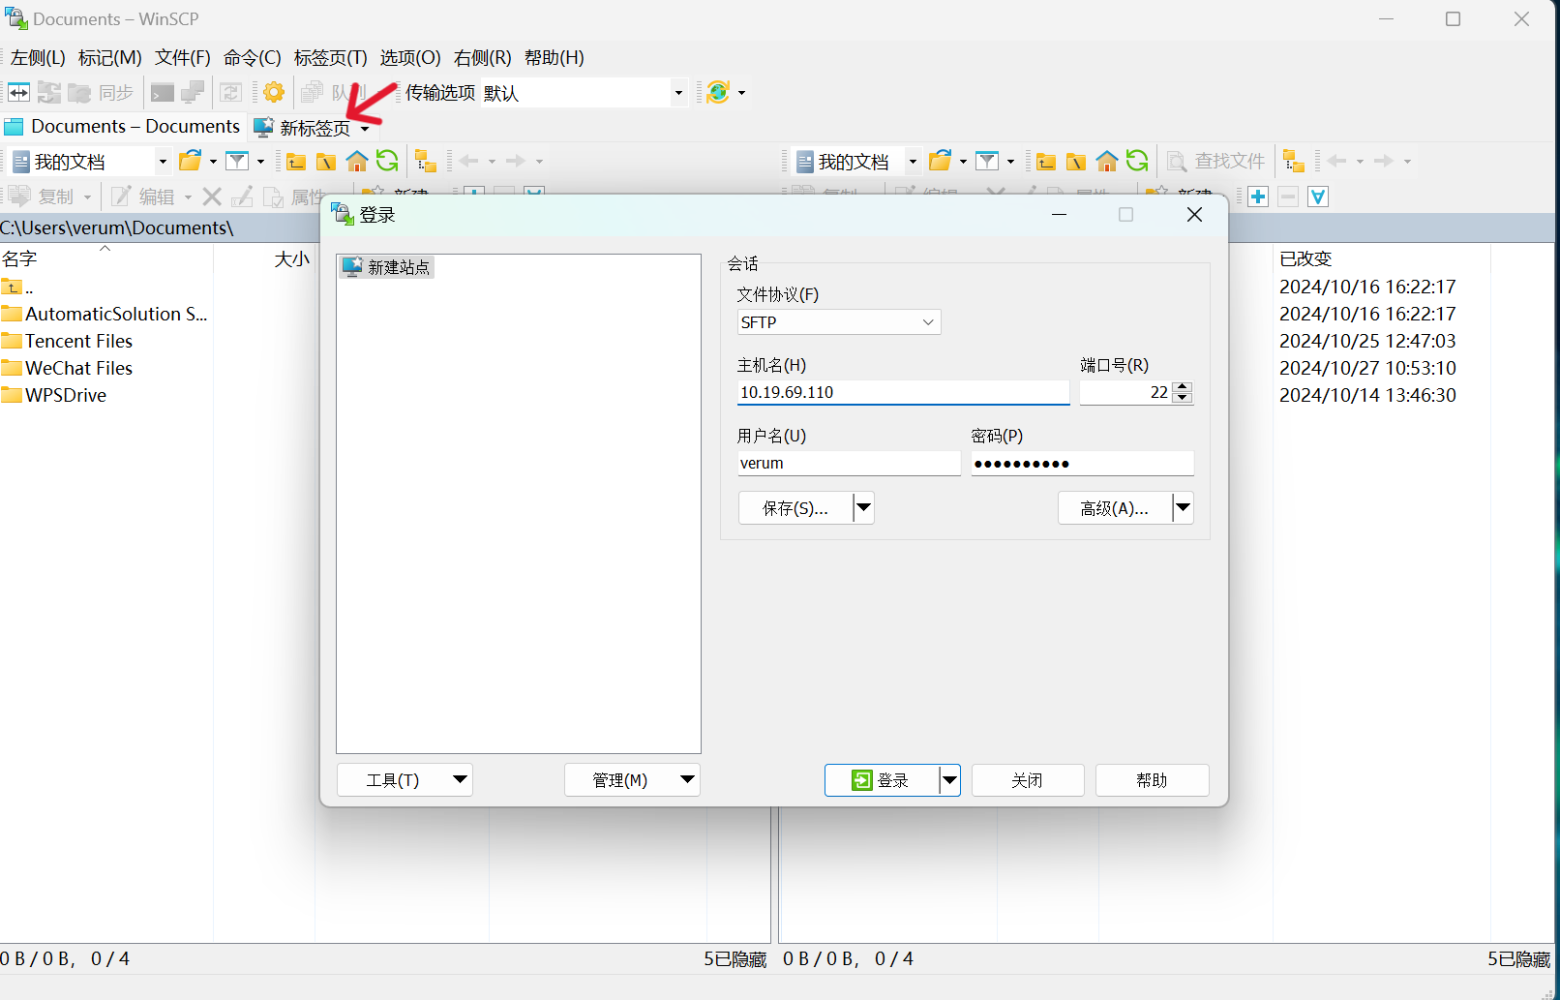
Task: Open the 标记(M) menu
Action: click(x=110, y=58)
